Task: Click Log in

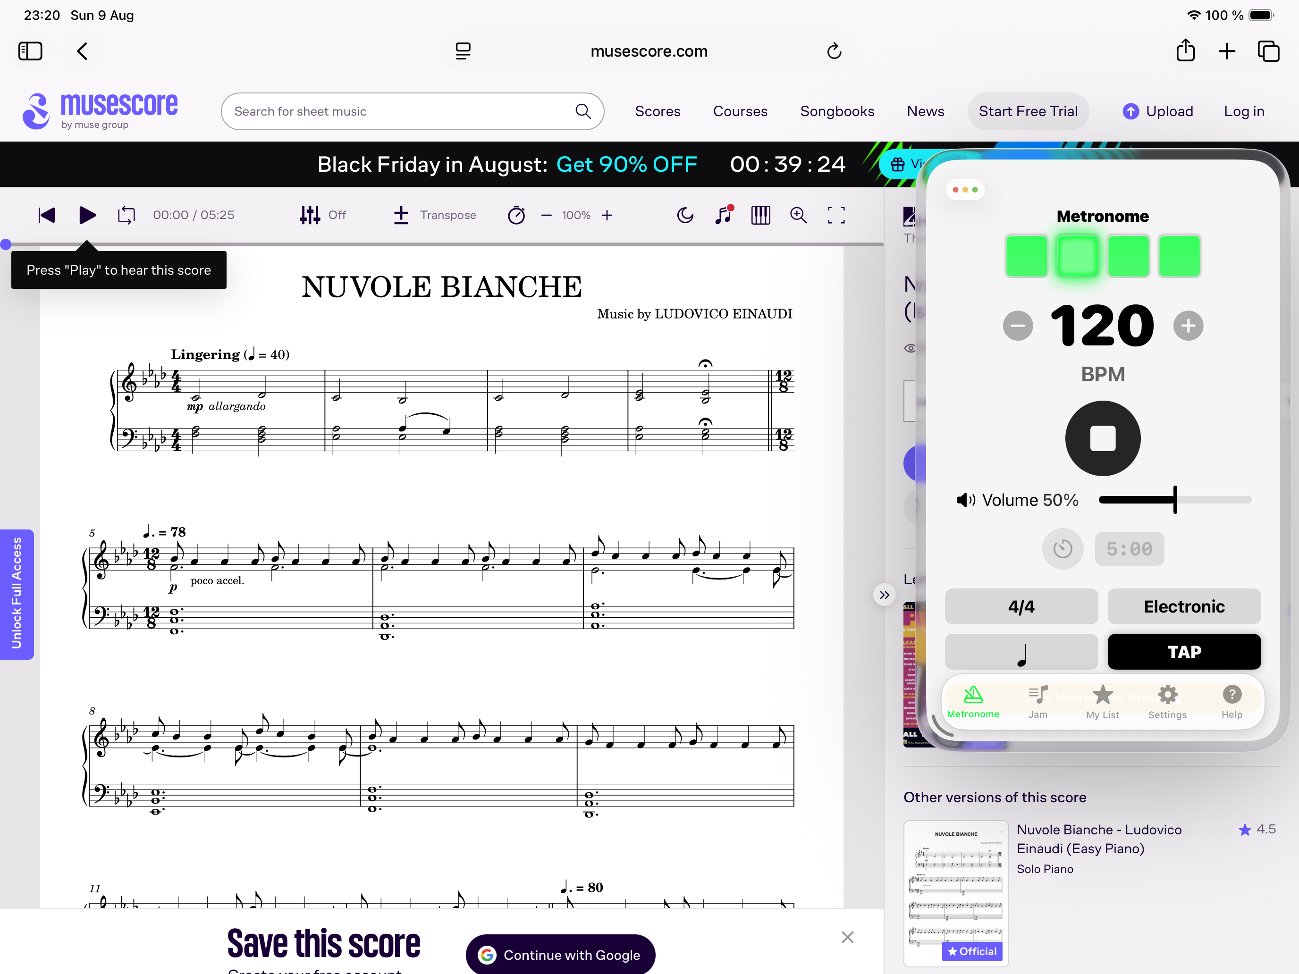Action: (1244, 111)
